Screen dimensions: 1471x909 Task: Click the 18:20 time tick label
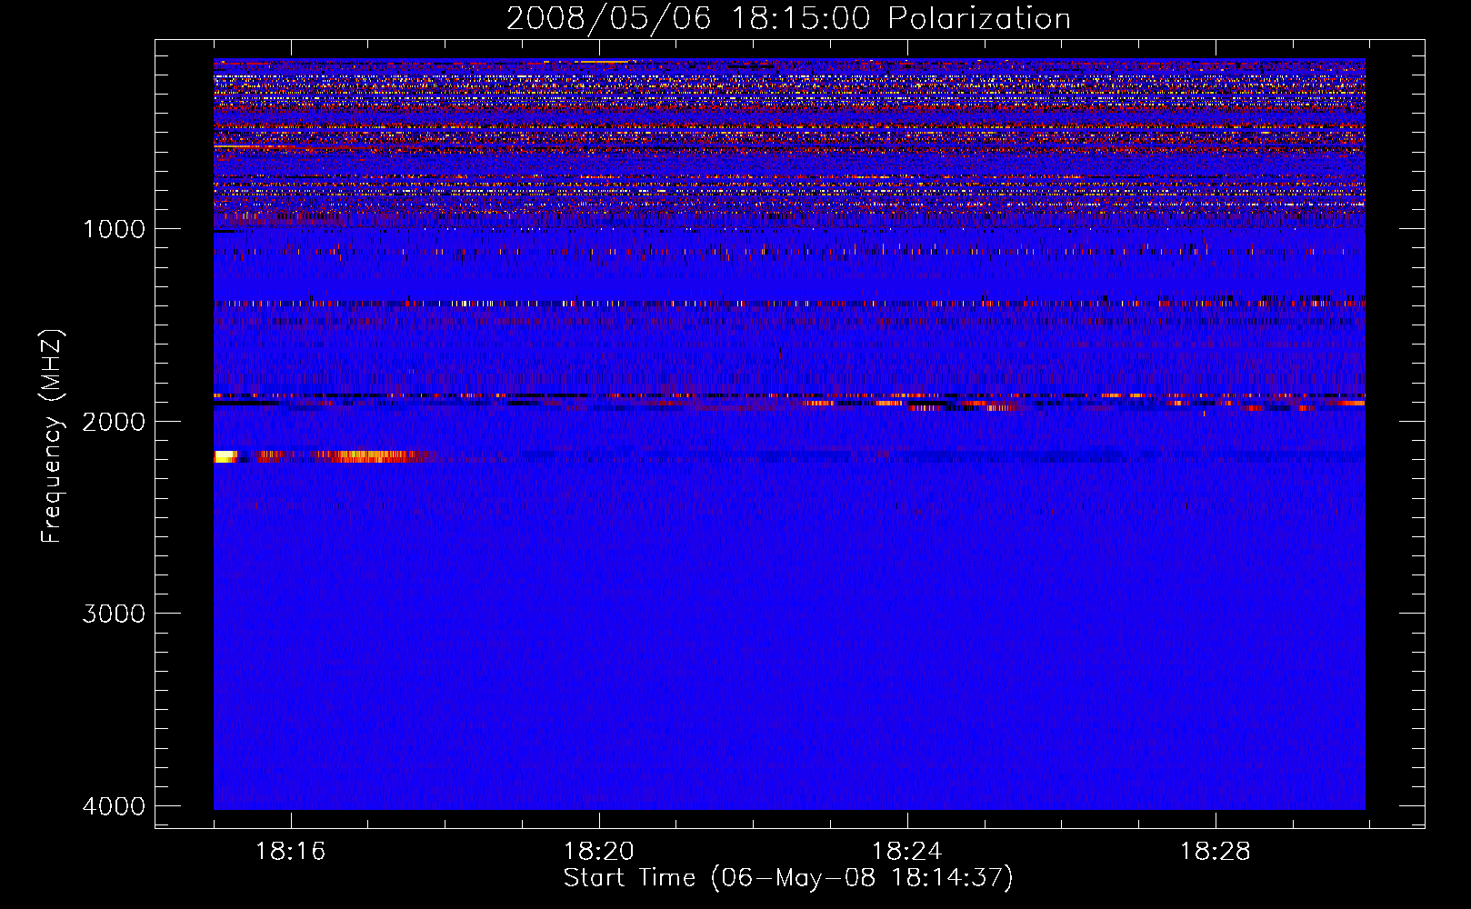[598, 852]
